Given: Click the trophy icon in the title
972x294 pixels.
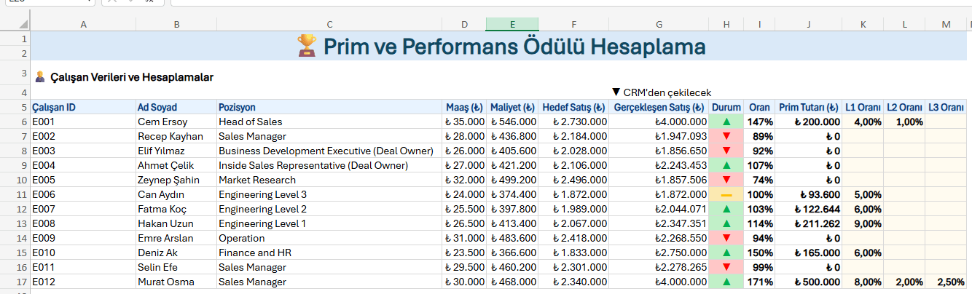Looking at the screenshot, I should click(307, 47).
